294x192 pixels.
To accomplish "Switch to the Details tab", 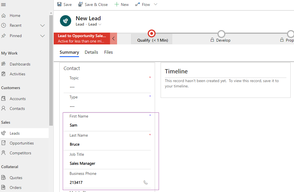I will pyautogui.click(x=91, y=52).
